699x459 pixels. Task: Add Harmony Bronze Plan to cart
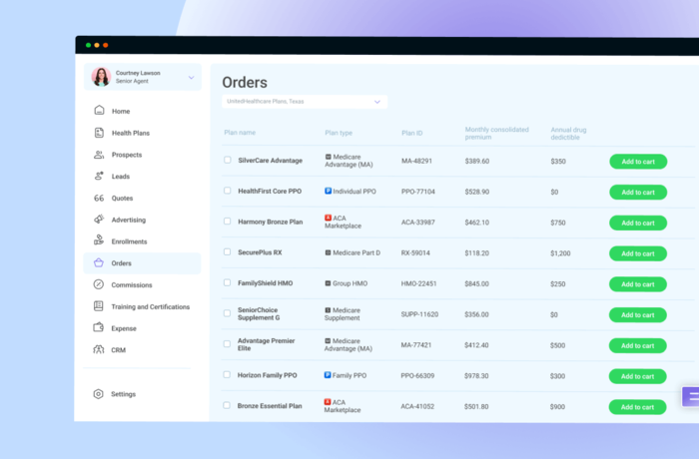(x=638, y=223)
